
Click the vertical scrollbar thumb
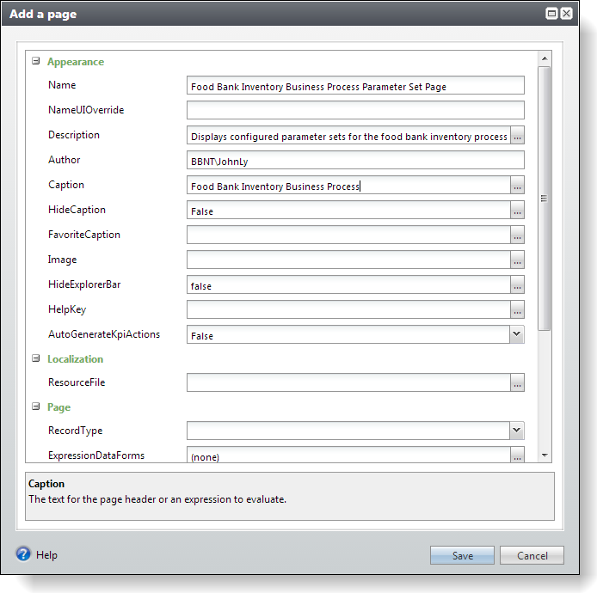click(x=545, y=199)
